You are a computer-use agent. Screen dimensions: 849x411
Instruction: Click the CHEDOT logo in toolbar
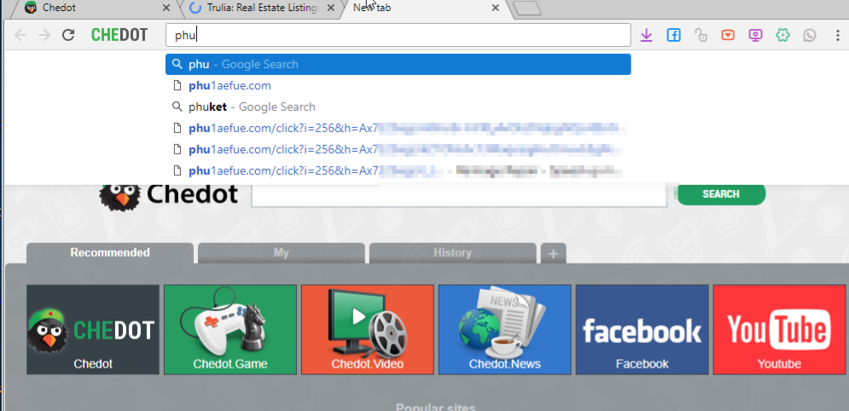pos(119,35)
